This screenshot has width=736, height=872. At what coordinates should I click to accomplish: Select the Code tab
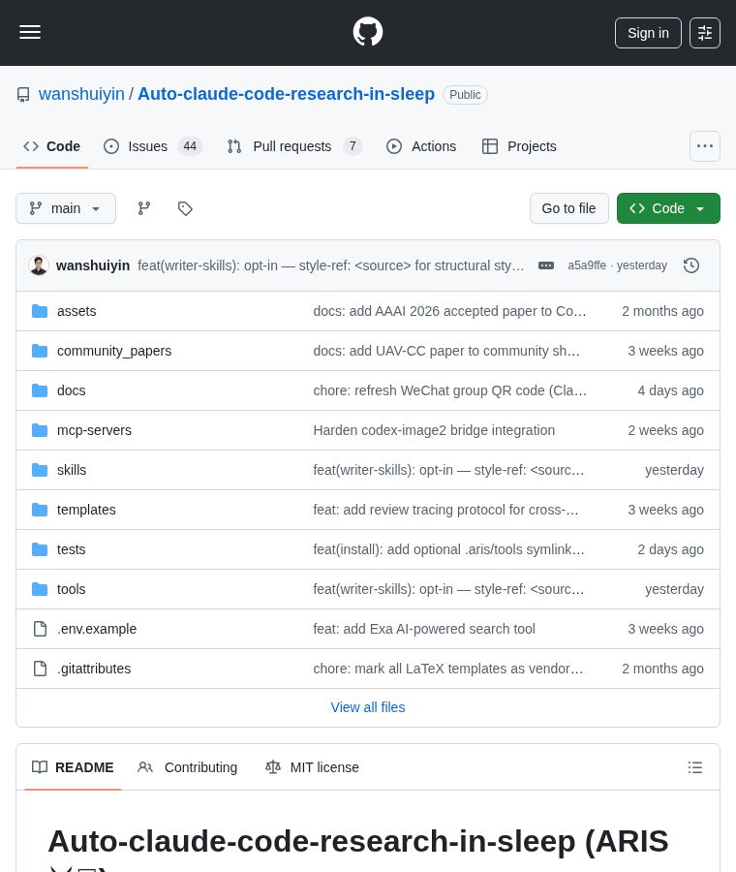point(51,146)
